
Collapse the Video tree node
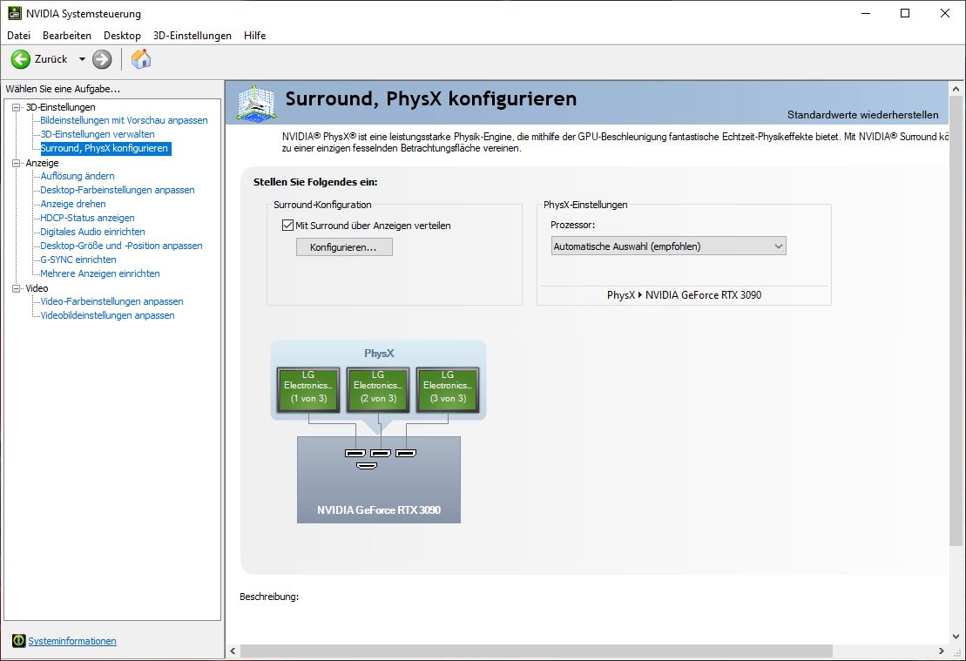tap(16, 288)
